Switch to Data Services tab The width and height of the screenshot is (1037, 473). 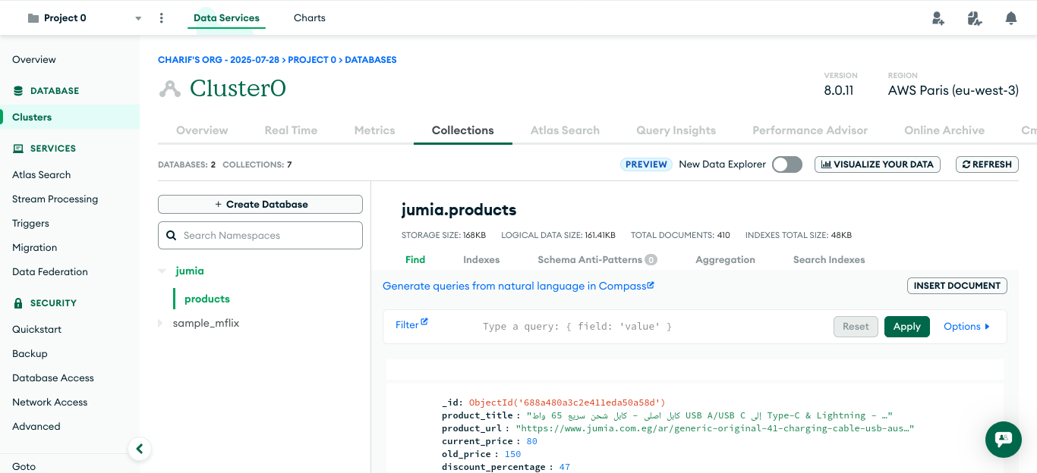pyautogui.click(x=226, y=18)
